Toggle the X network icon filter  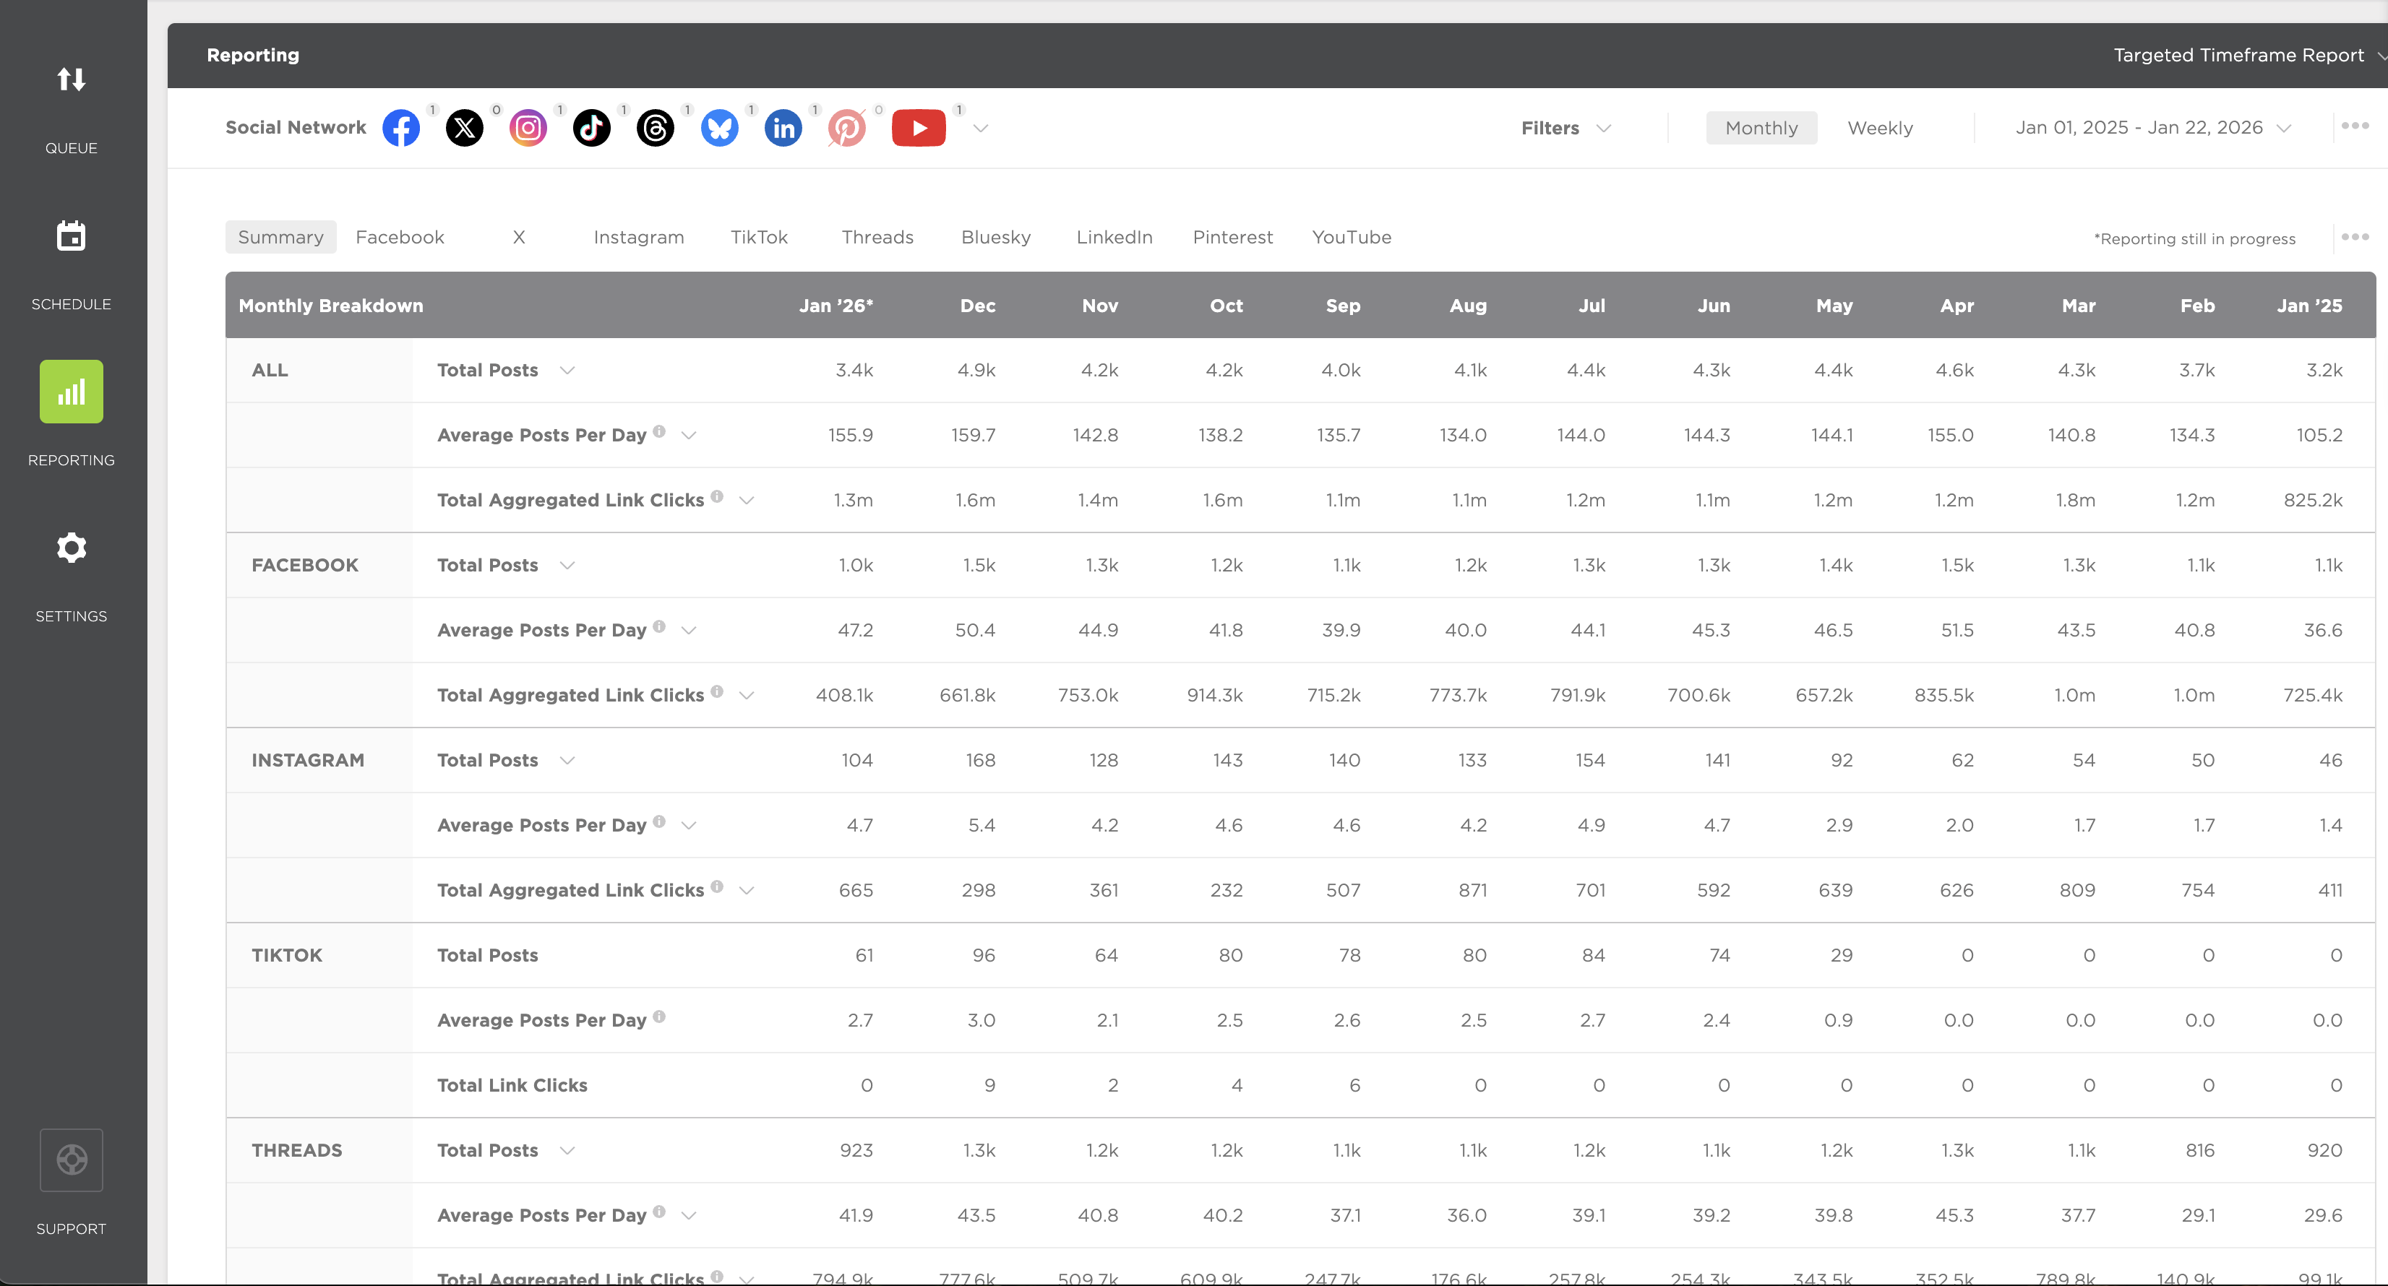[x=465, y=128]
